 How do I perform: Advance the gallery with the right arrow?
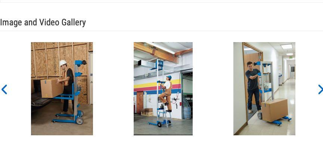pos(320,89)
